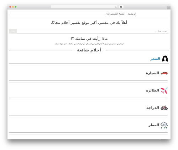Focus the ابحث هنا search field
The height and width of the screenshot is (150, 178).
[93, 31]
